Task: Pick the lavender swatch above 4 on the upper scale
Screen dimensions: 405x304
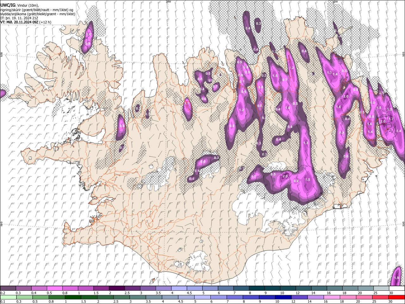Action: pos(179,288)
